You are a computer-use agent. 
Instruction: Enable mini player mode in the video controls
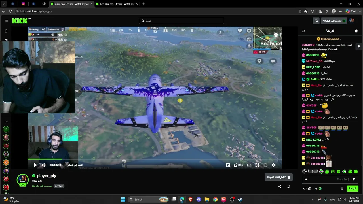pos(228,165)
